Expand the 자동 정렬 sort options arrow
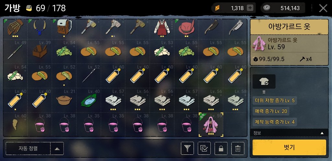This screenshot has width=332, height=161. [x=57, y=148]
